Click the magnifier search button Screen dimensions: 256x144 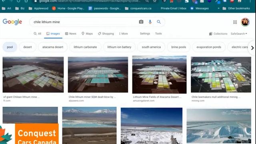point(159,22)
